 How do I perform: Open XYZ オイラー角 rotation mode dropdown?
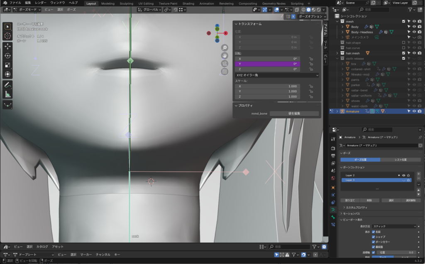point(276,75)
